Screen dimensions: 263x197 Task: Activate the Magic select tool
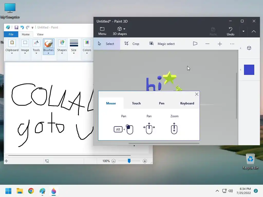tap(162, 44)
